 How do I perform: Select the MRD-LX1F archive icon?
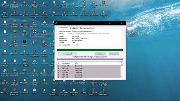click(15, 52)
